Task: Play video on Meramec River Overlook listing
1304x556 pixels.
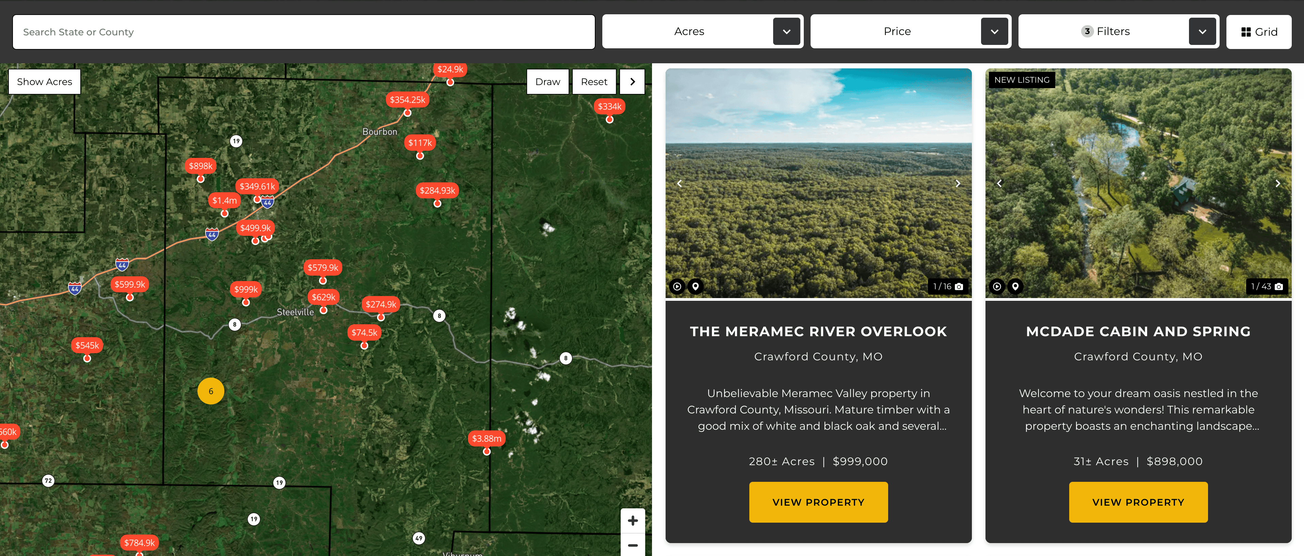Action: 677,287
